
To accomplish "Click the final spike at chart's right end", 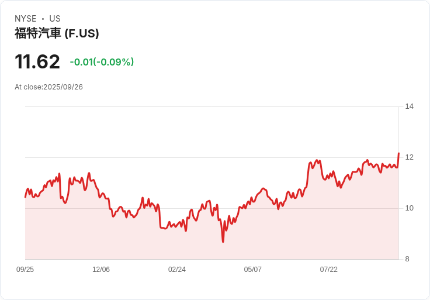I will (x=398, y=154).
